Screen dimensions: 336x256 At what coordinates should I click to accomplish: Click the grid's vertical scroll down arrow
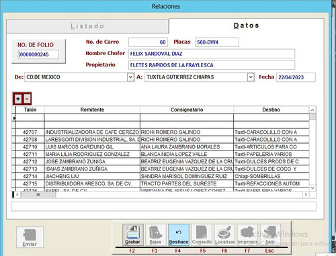[x=312, y=188]
